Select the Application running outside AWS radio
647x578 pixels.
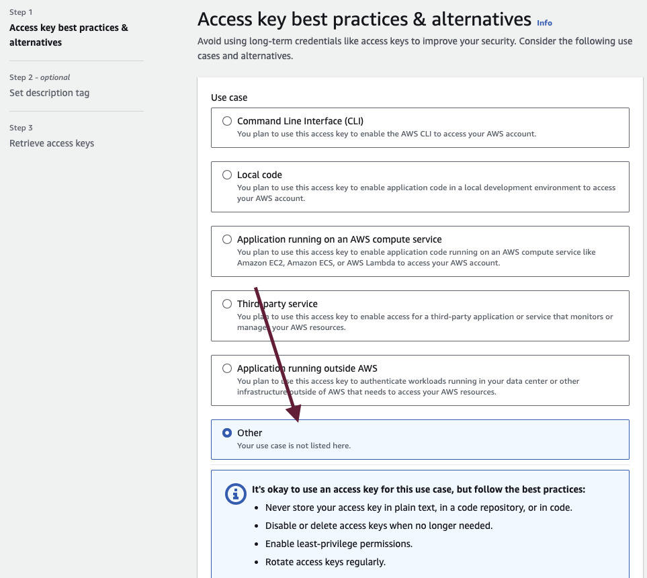(x=227, y=368)
